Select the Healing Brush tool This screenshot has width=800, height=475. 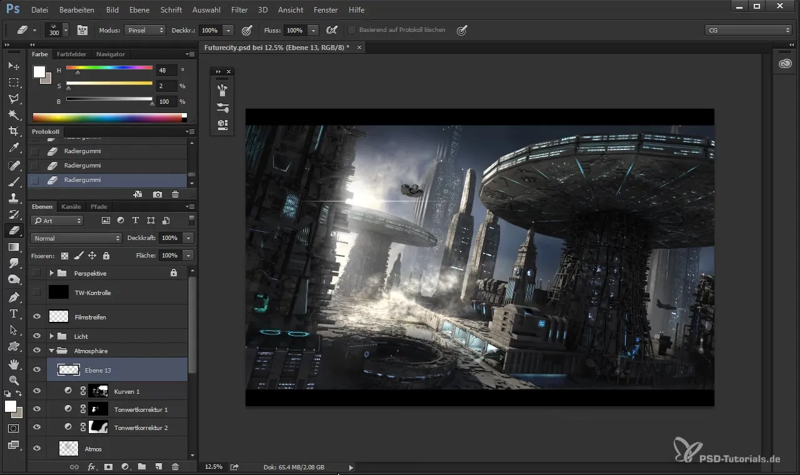pyautogui.click(x=13, y=166)
